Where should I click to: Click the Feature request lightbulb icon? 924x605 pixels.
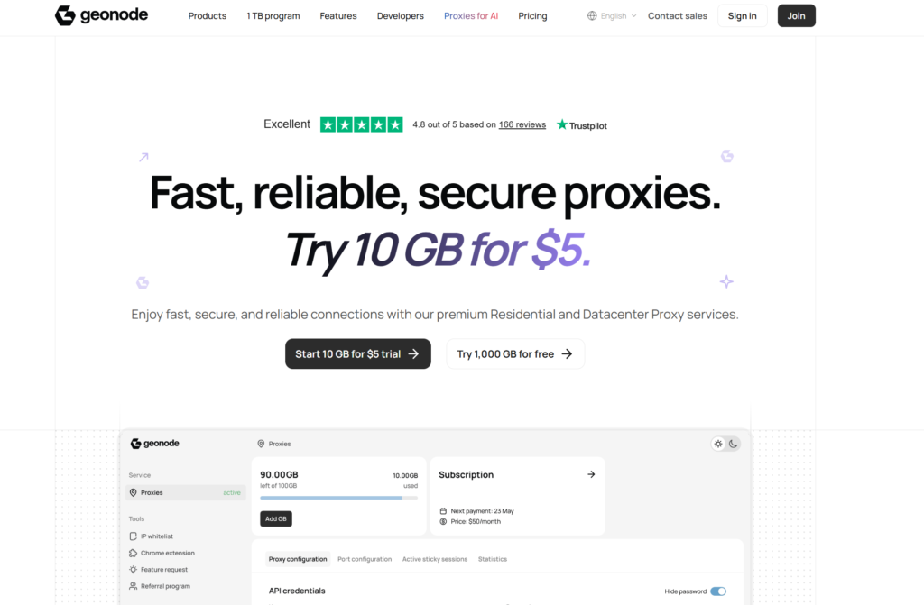tap(134, 570)
